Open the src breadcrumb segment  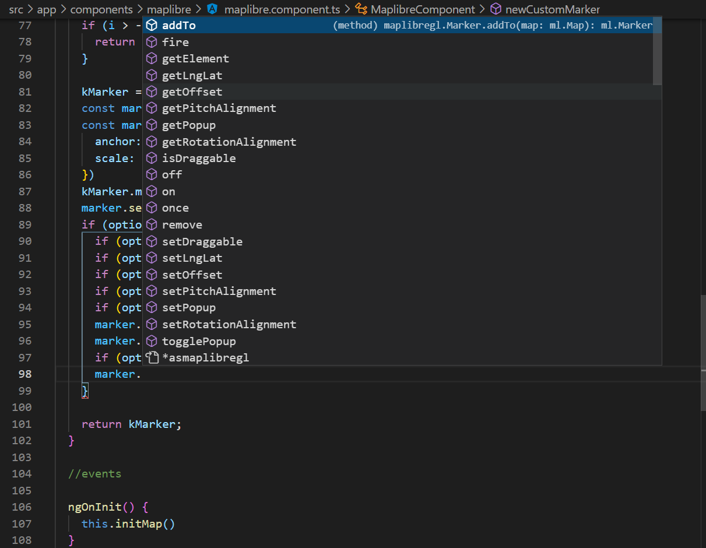click(16, 9)
